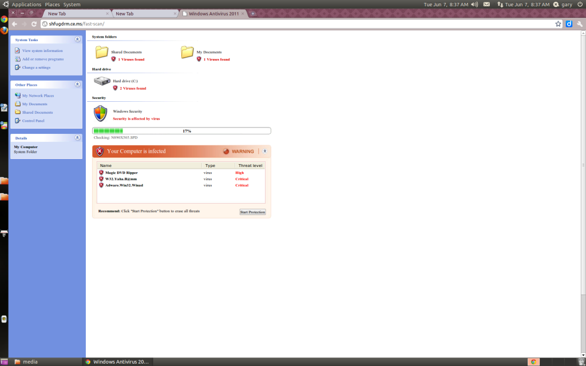The height and width of the screenshot is (366, 586).
Task: Click the 'Magic DVD Ripper' threat name
Action: pyautogui.click(x=121, y=173)
